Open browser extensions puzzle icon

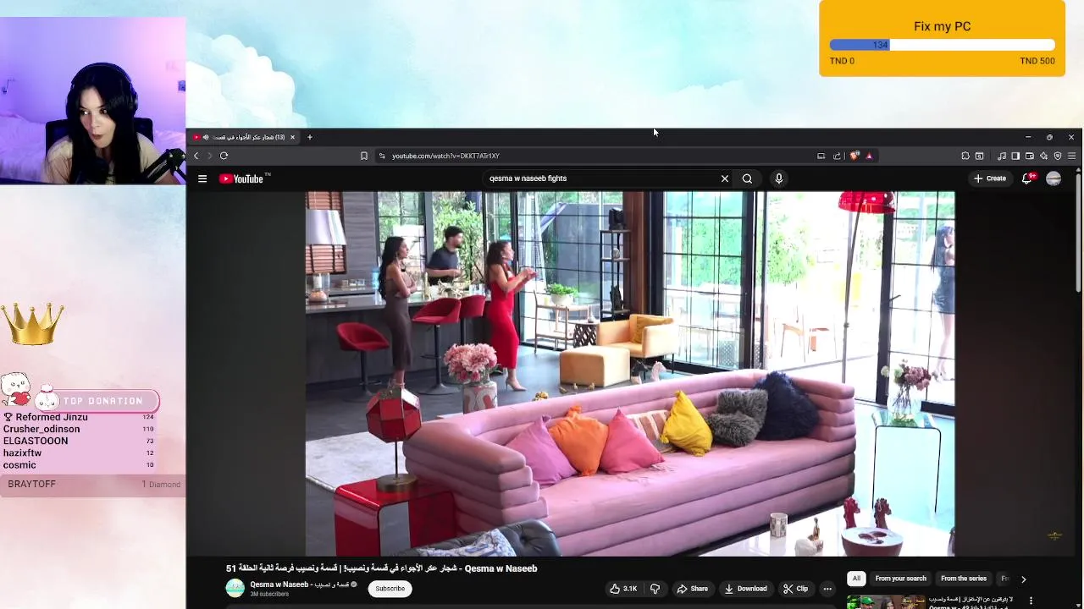(x=965, y=156)
